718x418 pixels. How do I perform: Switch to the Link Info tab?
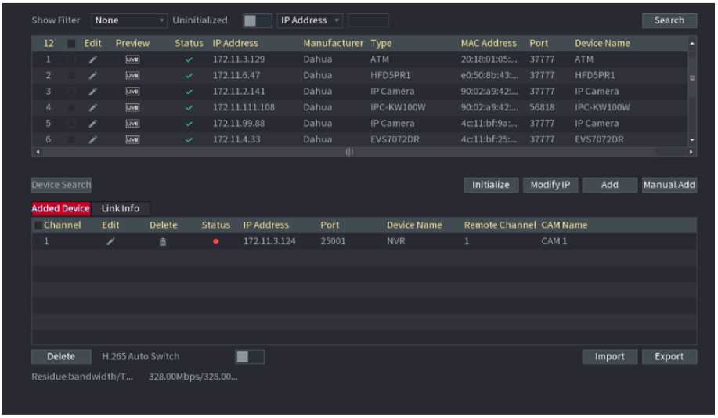tap(121, 208)
